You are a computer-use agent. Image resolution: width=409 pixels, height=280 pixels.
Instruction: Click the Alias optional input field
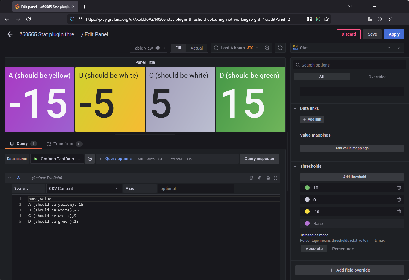[x=196, y=188]
